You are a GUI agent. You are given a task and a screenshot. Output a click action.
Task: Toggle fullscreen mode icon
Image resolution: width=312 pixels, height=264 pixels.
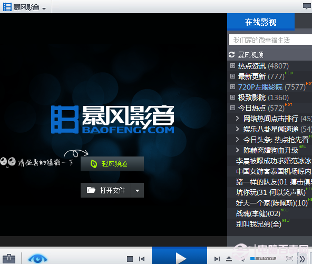click(290, 259)
